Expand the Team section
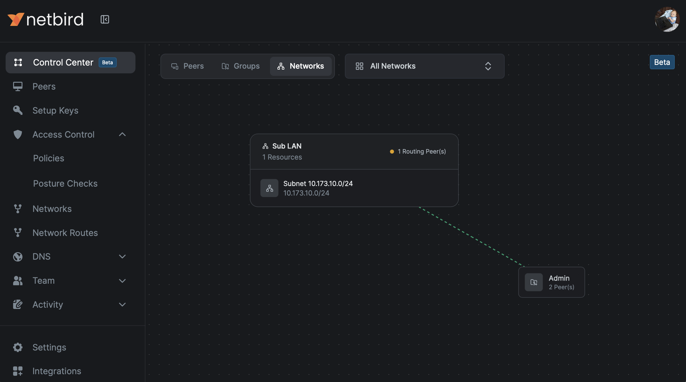The width and height of the screenshot is (686, 382). coord(122,281)
